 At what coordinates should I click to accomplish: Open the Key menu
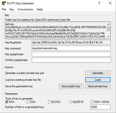12,9
